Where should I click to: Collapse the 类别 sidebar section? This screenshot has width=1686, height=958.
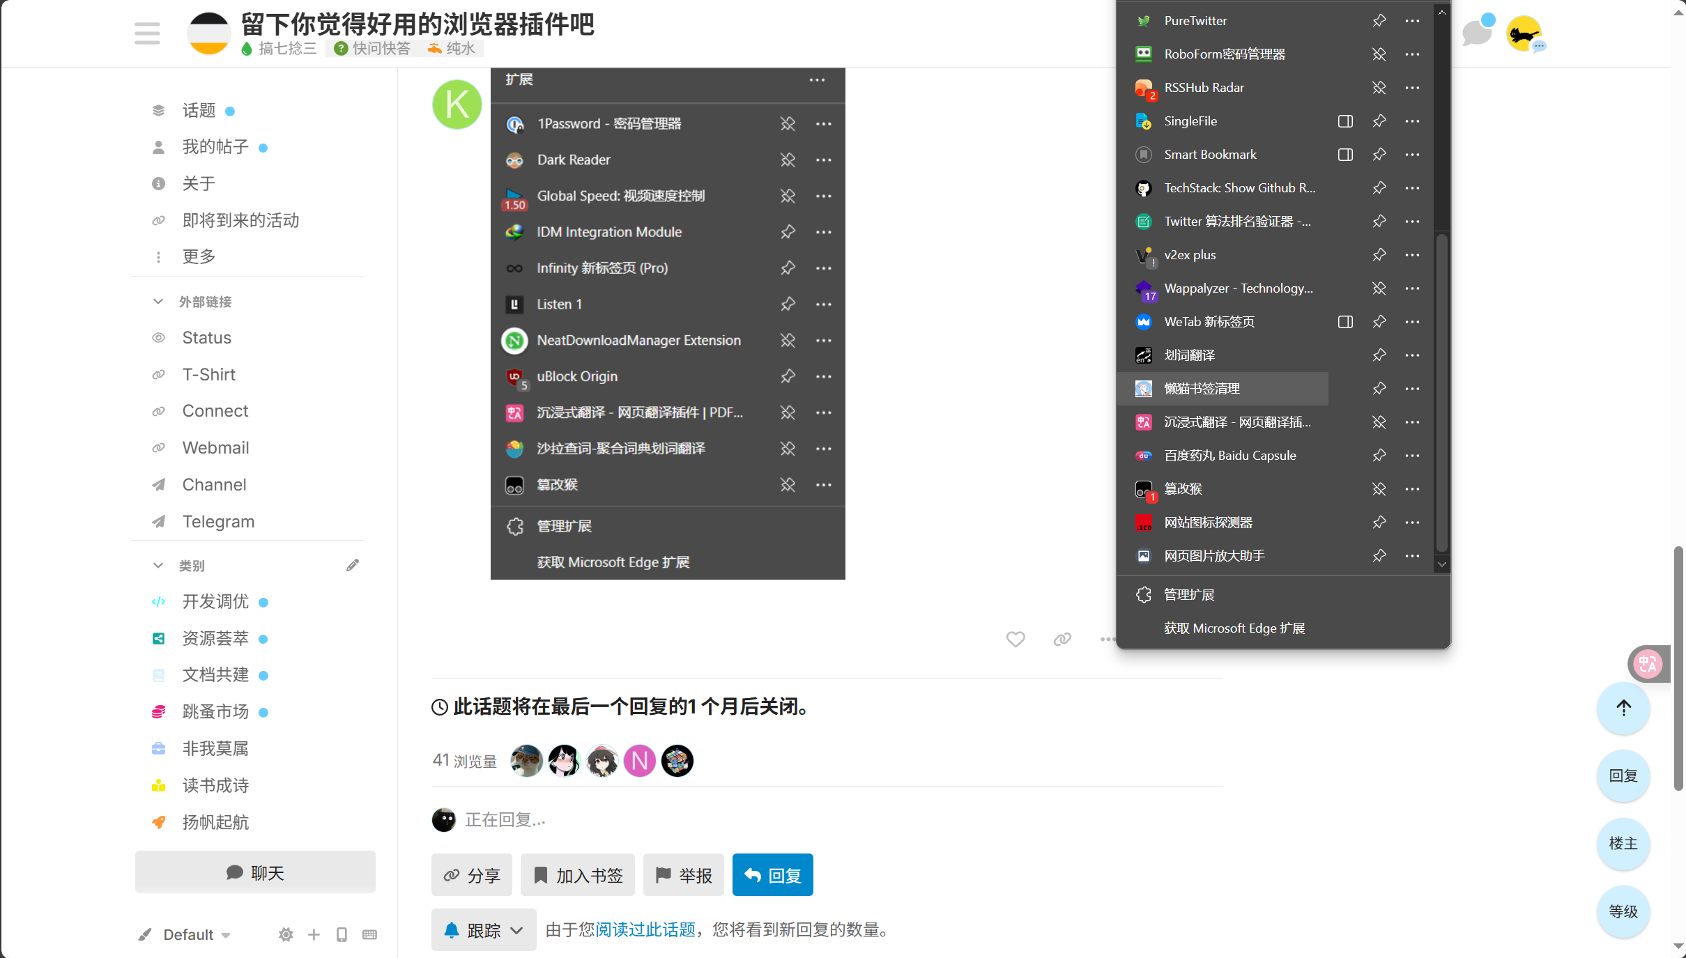[158, 565]
